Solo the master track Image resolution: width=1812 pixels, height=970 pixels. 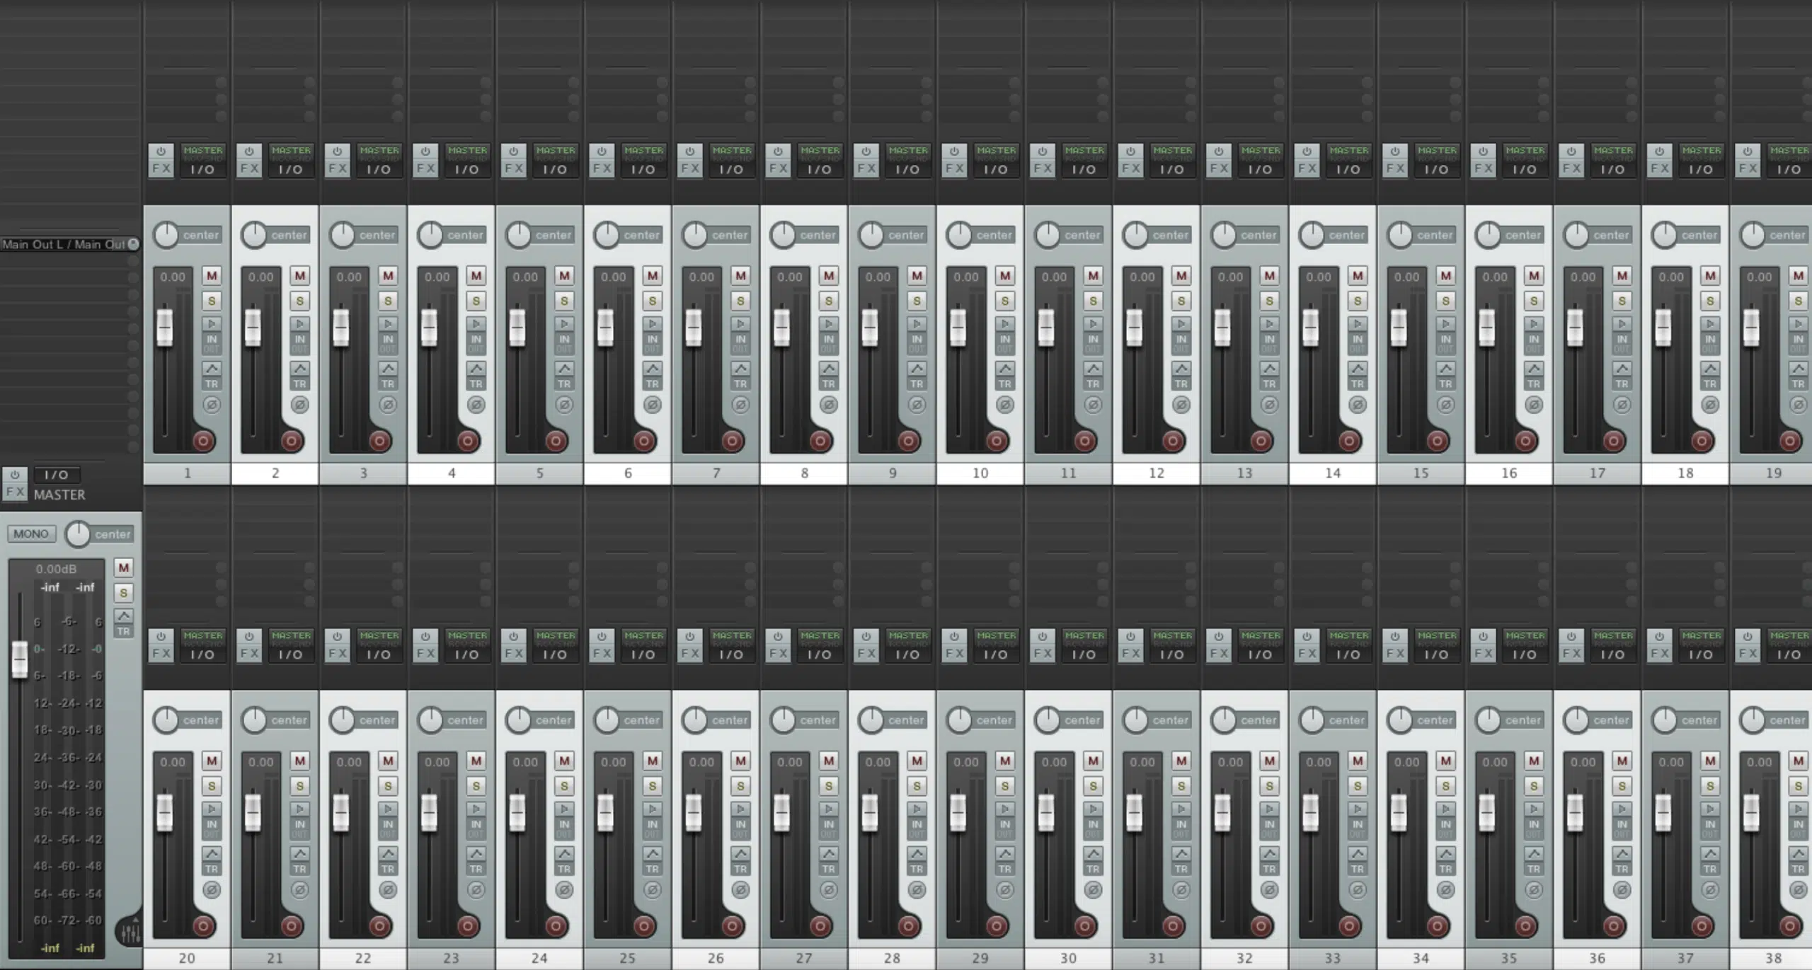pyautogui.click(x=124, y=593)
